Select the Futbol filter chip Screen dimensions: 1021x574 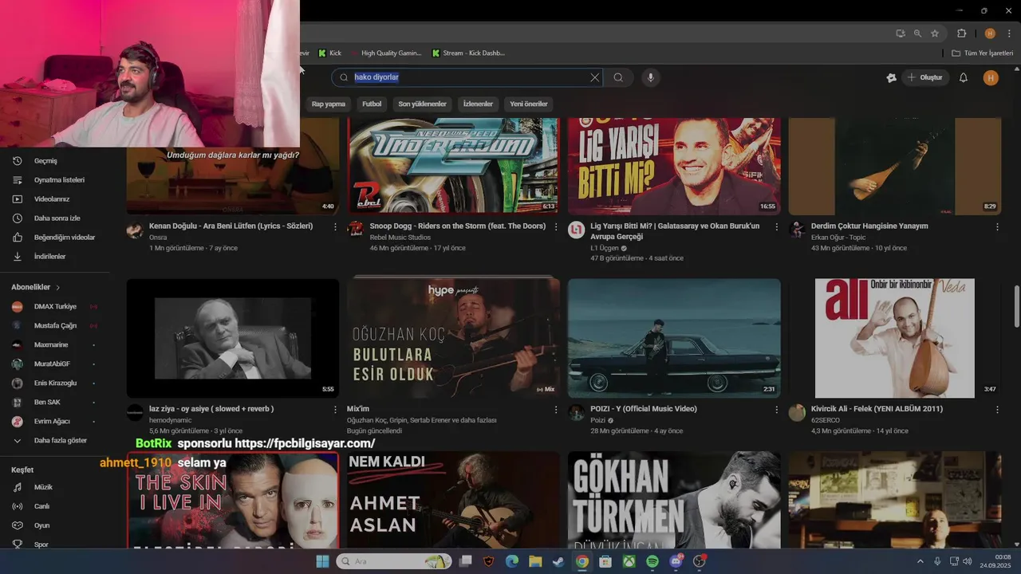pos(372,104)
